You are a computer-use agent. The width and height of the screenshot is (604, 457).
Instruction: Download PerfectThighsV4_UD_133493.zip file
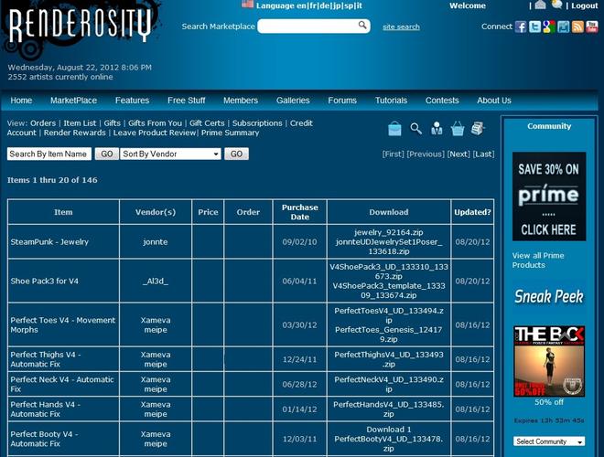(389, 359)
